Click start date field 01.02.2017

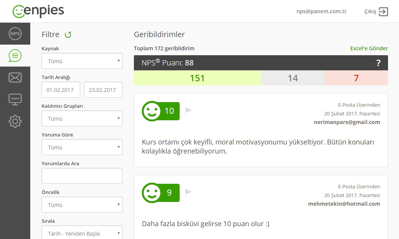[x=61, y=90]
